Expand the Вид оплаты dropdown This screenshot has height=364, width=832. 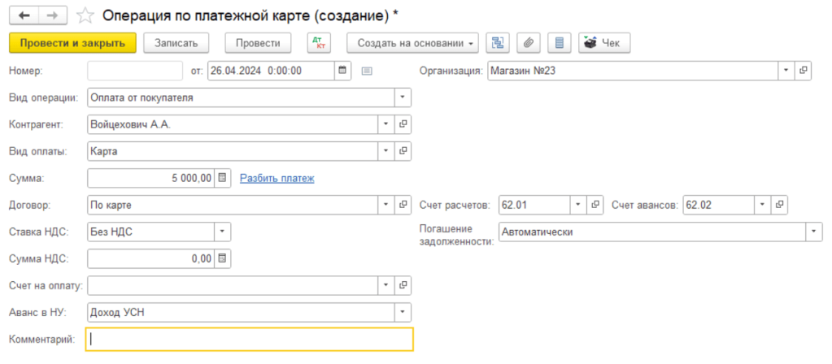pos(386,151)
